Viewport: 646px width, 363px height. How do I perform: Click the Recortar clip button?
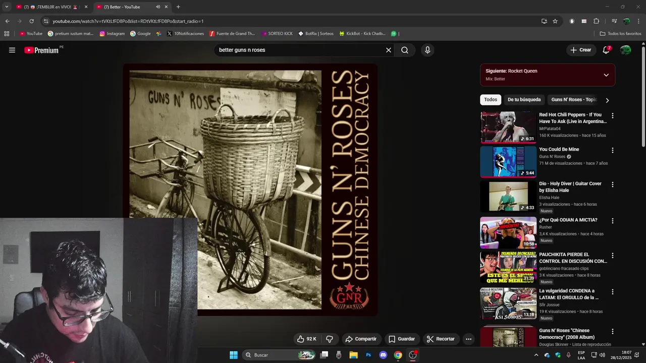click(441, 339)
